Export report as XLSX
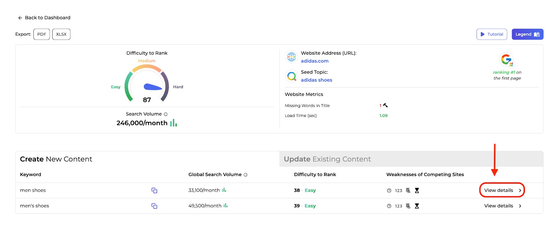557x225 pixels. (61, 34)
